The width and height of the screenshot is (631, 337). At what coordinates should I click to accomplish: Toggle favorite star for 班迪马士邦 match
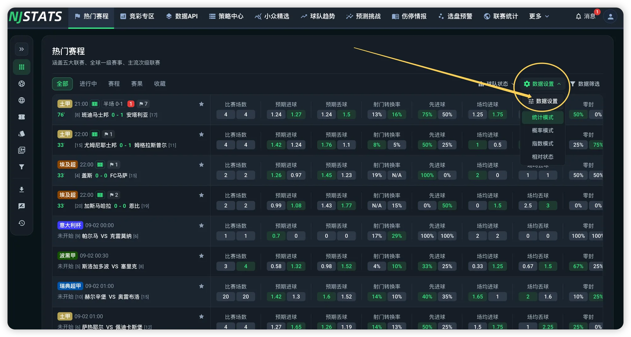pos(201,104)
